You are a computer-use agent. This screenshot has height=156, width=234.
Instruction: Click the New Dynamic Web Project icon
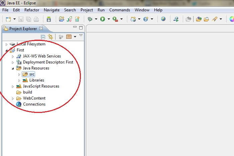coord(133,19)
